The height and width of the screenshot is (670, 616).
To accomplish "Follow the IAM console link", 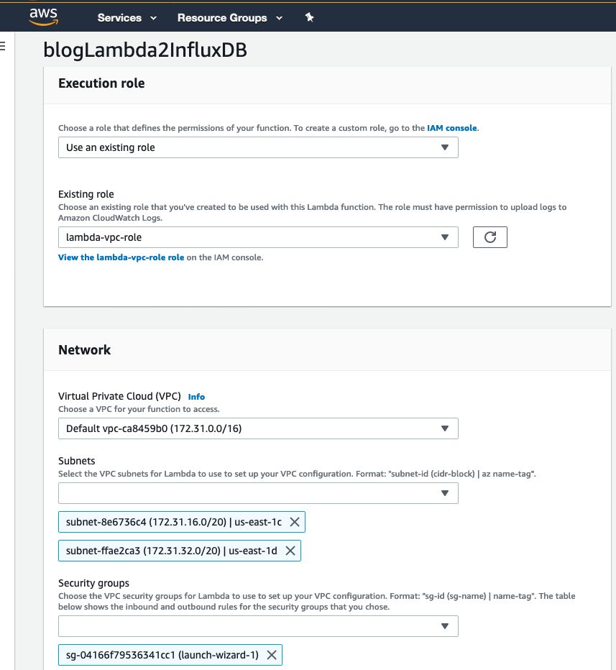I will coord(452,128).
